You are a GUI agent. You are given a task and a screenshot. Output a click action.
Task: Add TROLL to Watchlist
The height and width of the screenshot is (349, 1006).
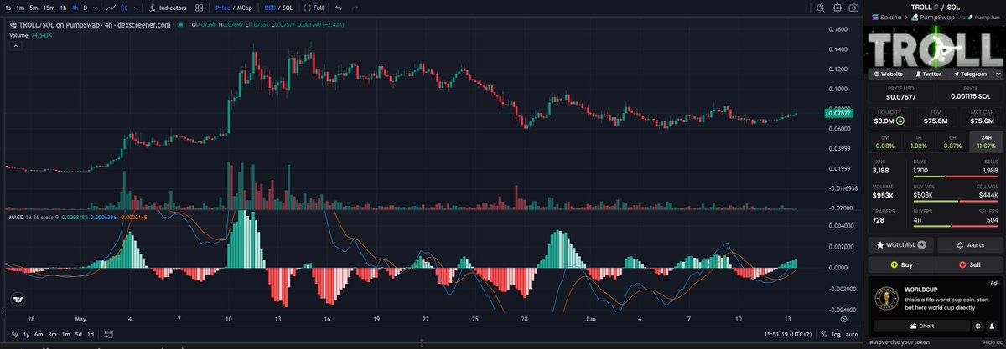click(900, 245)
